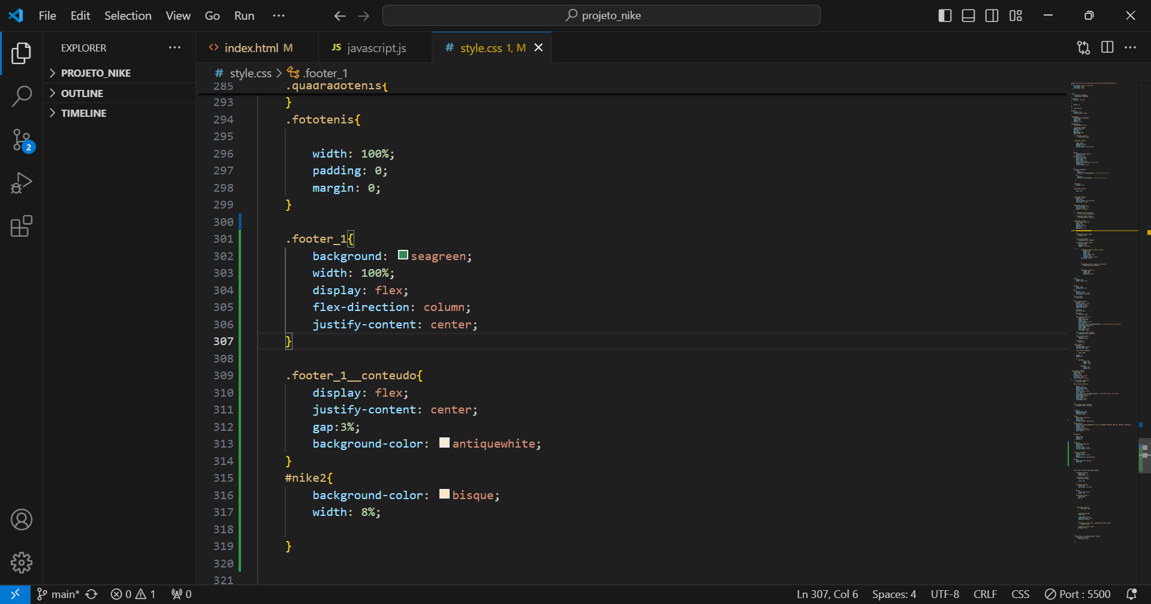This screenshot has width=1151, height=604.
Task: Open the Edit menu
Action: (x=80, y=16)
